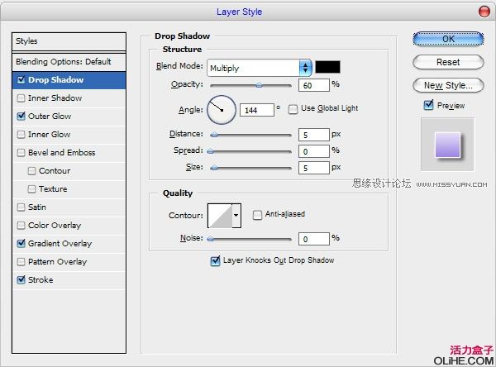This screenshot has height=367, width=496.
Task: Click the Spread slider handle
Action: tap(211, 151)
